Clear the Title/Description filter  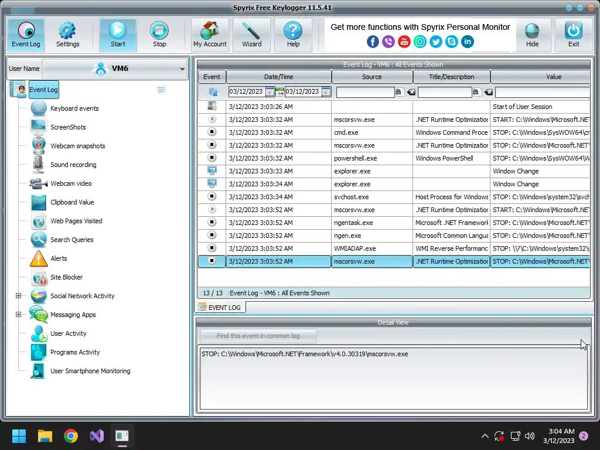[x=488, y=92]
